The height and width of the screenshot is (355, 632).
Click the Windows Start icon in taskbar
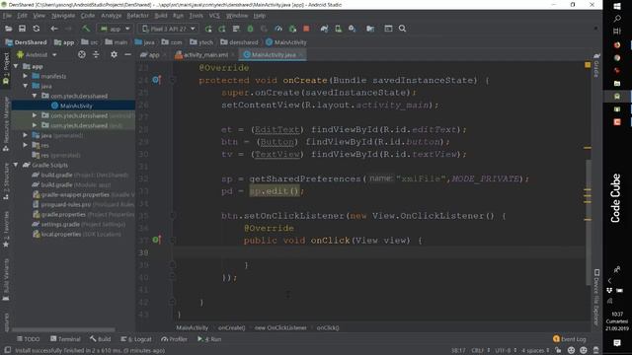[x=617, y=6]
